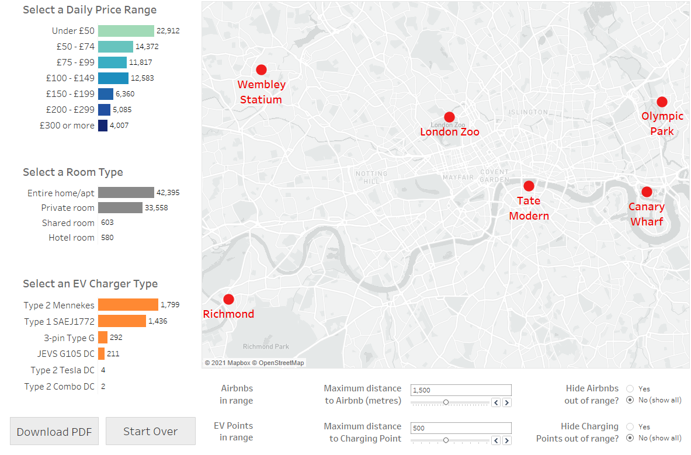Select the Tate Modern red dot
This screenshot has width=691, height=455.
[529, 186]
